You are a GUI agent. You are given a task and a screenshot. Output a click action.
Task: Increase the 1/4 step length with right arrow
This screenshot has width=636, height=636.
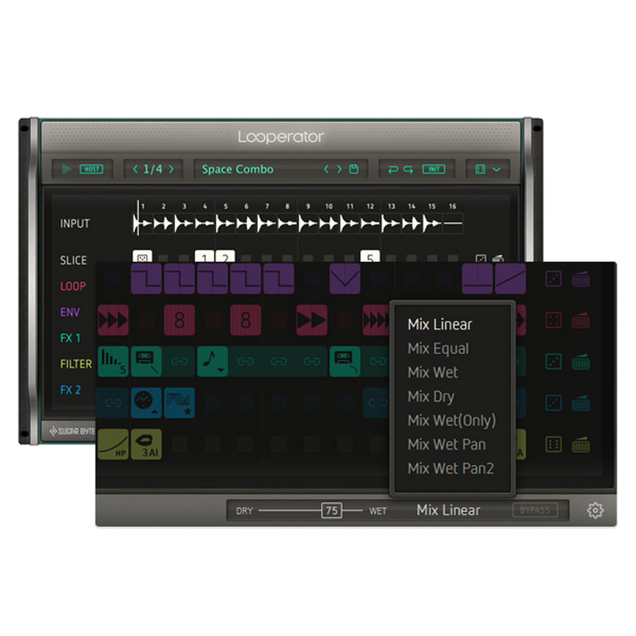[x=171, y=169]
